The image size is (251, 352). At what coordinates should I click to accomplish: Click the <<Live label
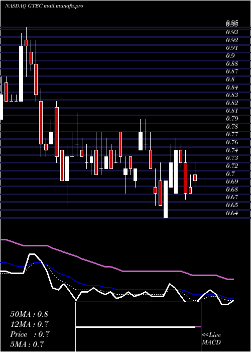pyautogui.click(x=211, y=335)
